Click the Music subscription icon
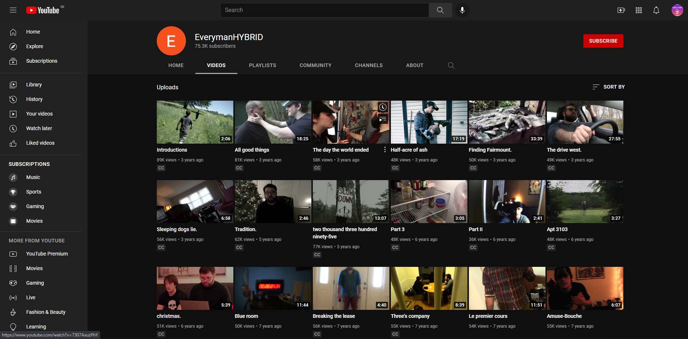688x339 pixels. tap(13, 178)
